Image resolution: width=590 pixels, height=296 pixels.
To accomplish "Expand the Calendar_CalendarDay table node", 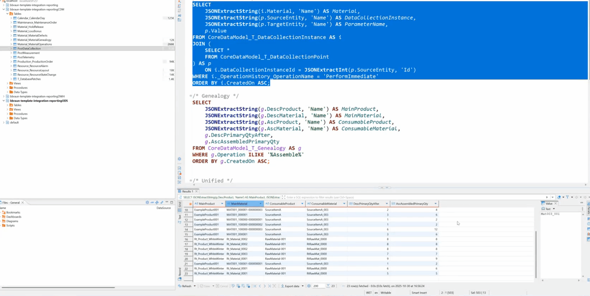I will (11, 18).
